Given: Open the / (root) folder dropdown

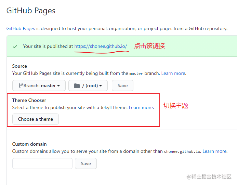Looking at the screenshot, I should pyautogui.click(x=88, y=85).
